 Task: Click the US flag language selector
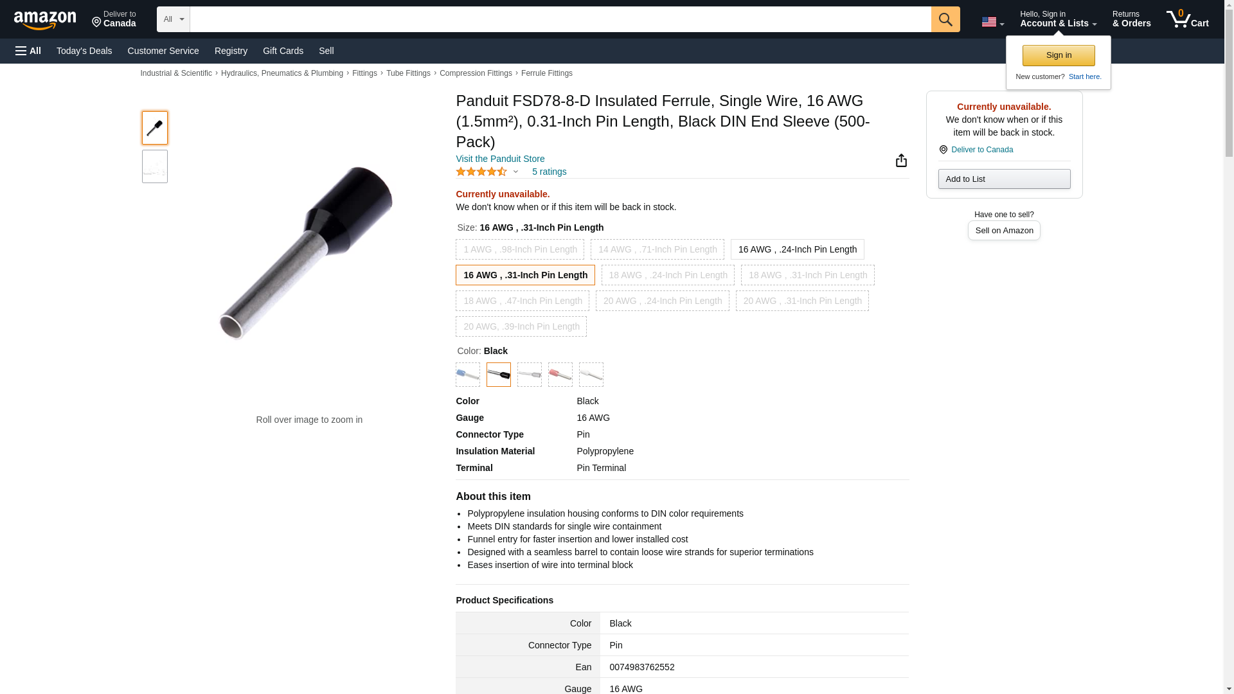tap(992, 22)
